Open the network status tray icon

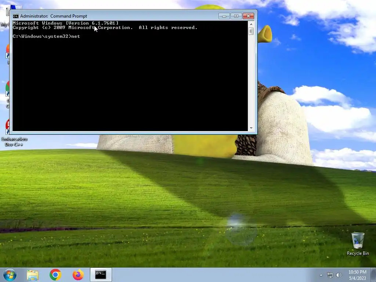pos(330,275)
